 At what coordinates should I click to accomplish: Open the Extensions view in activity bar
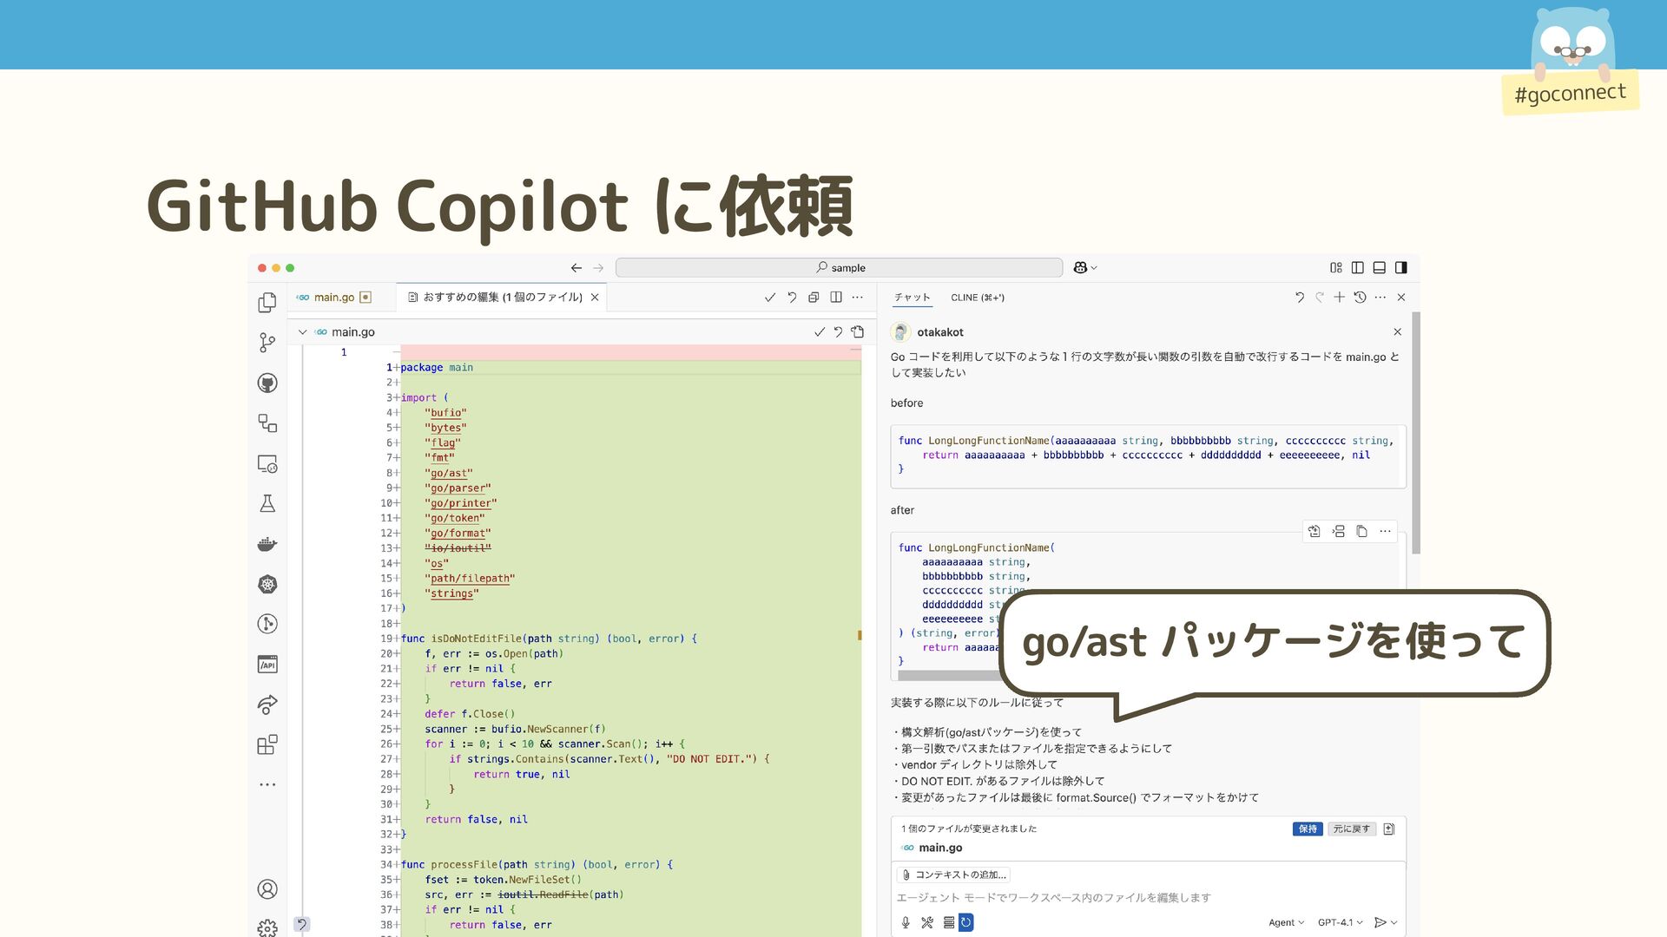pyautogui.click(x=267, y=744)
